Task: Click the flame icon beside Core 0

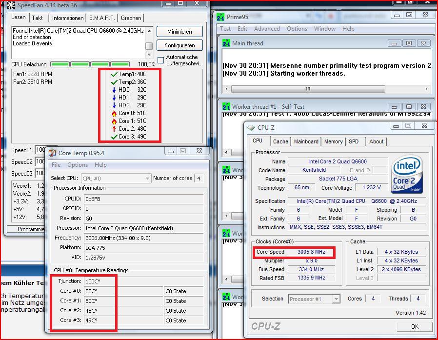Action: click(114, 113)
